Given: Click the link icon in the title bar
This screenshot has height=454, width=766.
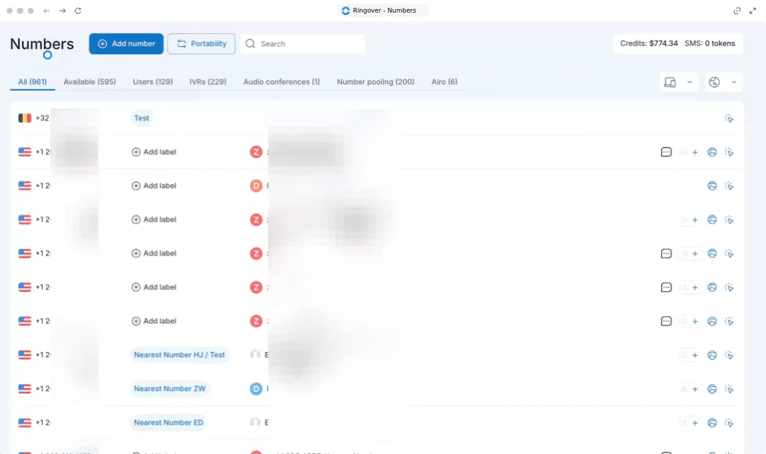Looking at the screenshot, I should pos(737,11).
